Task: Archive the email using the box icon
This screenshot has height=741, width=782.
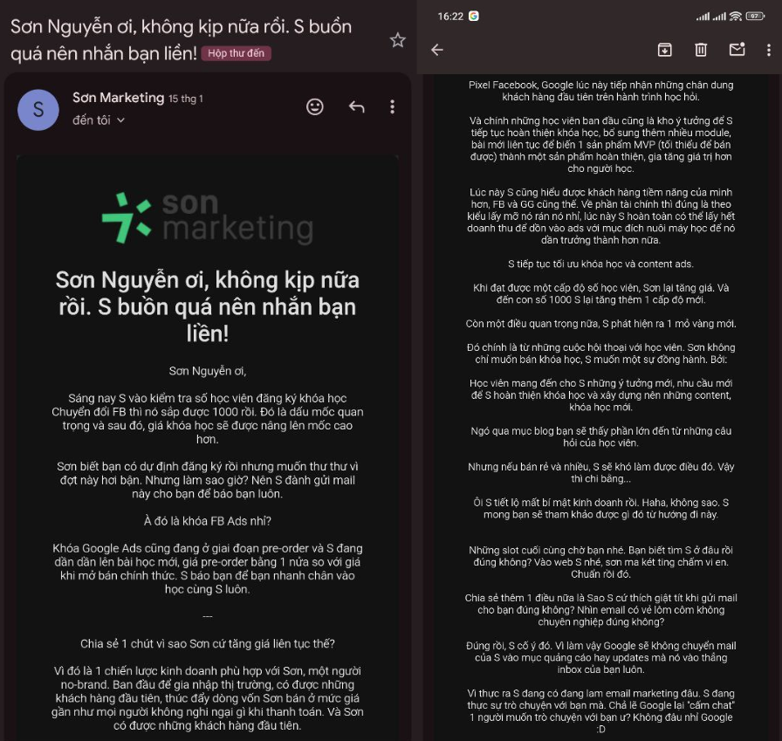Action: pos(665,50)
